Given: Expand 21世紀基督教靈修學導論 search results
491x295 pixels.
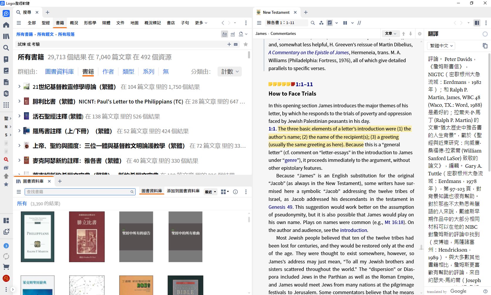Looking at the screenshot, I should [x=19, y=87].
